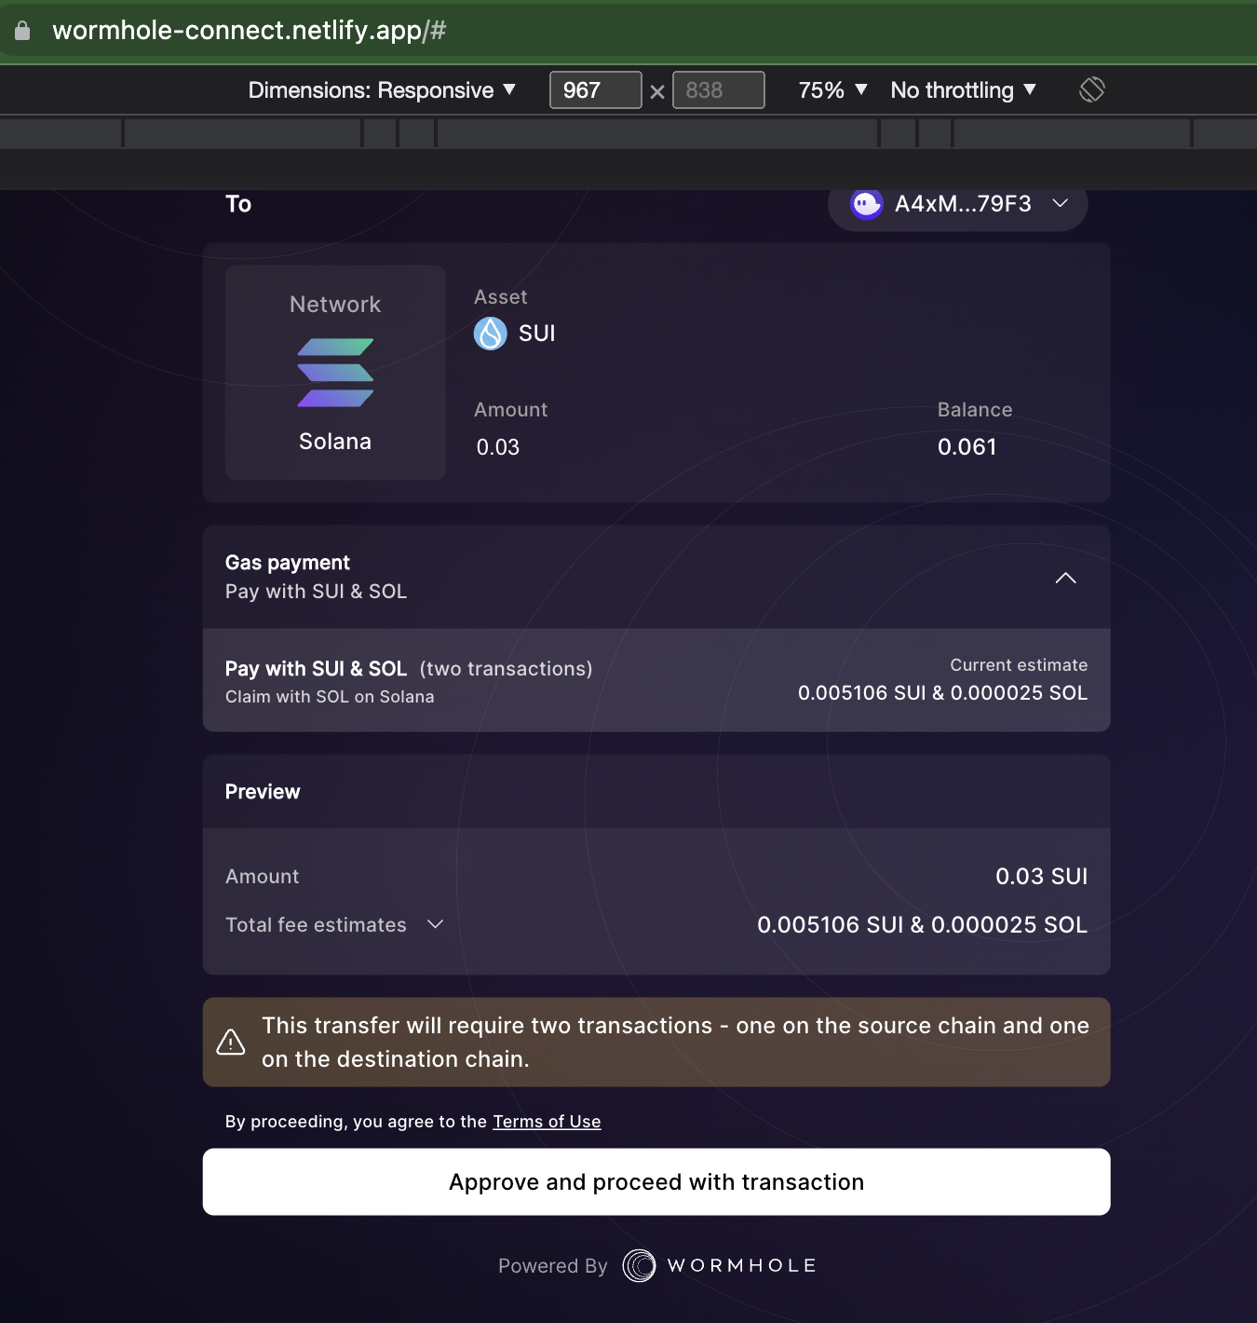Expand the Total fee estimates details
Screen dimensions: 1257x1323
tap(434, 924)
